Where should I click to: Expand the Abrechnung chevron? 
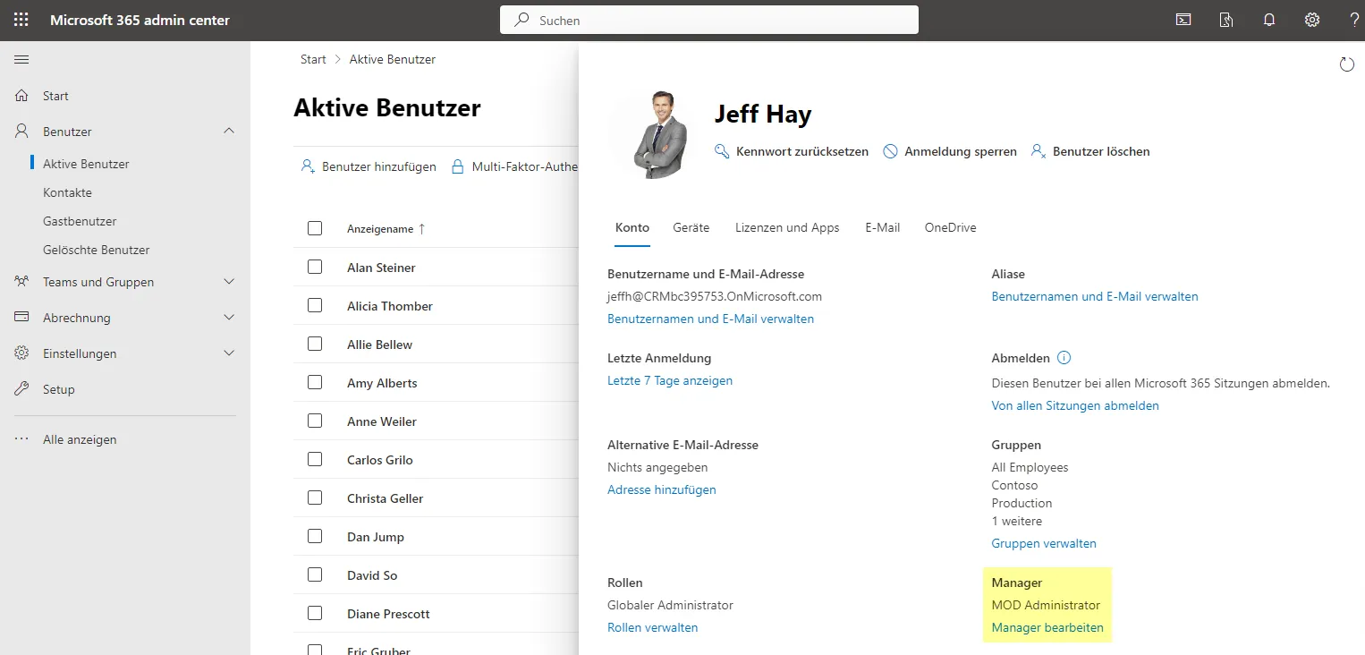click(x=229, y=318)
